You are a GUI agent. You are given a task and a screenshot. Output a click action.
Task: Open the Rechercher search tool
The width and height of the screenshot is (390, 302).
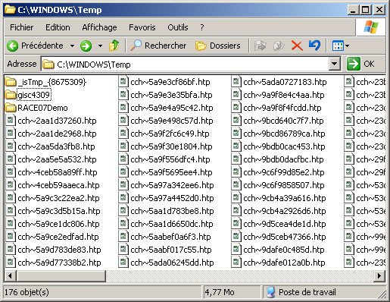point(158,46)
